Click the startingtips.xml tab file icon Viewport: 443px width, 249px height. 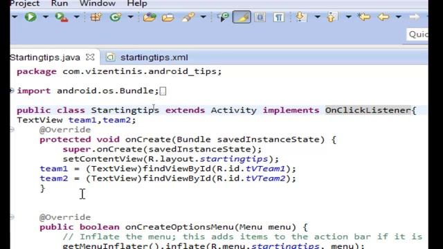coord(111,57)
